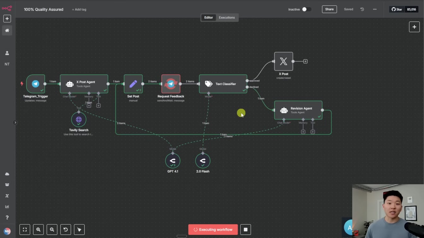Select the 2.0 Flash model node
The height and width of the screenshot is (238, 424).
203,161
